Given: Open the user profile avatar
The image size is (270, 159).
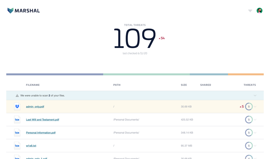Looking at the screenshot, I should point(259,11).
